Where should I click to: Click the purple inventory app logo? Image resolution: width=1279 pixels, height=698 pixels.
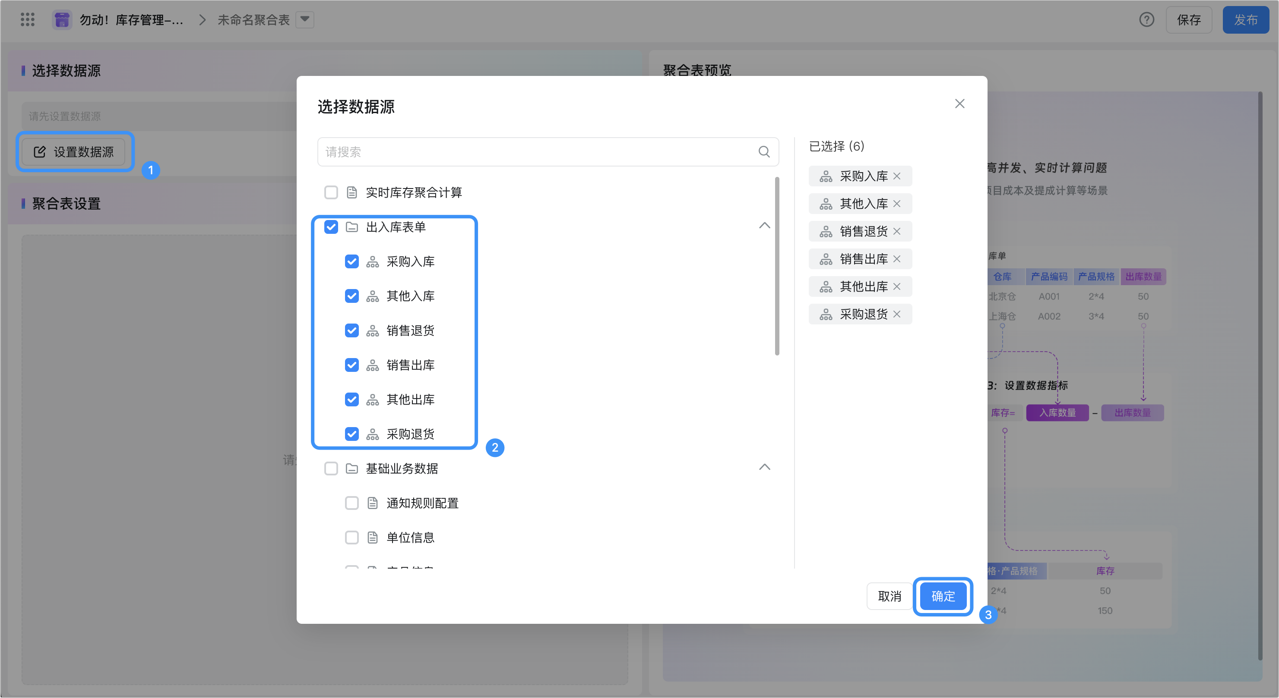pos(62,20)
